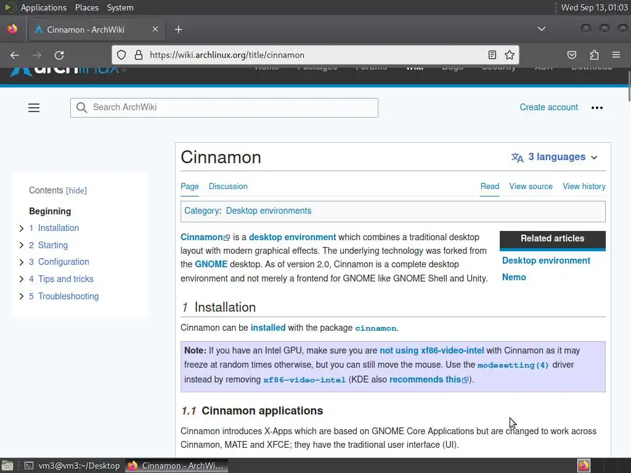Click the Firefox icon in the tab bar

(x=12, y=29)
